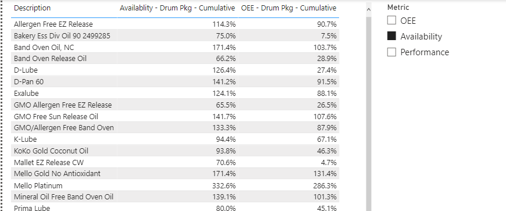Click the scrollbar up arrow

(x=369, y=10)
